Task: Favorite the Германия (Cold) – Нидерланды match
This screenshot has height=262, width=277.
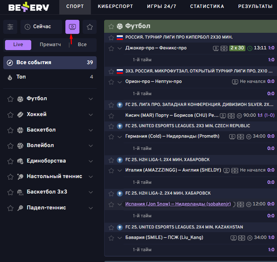Action: tap(111, 137)
